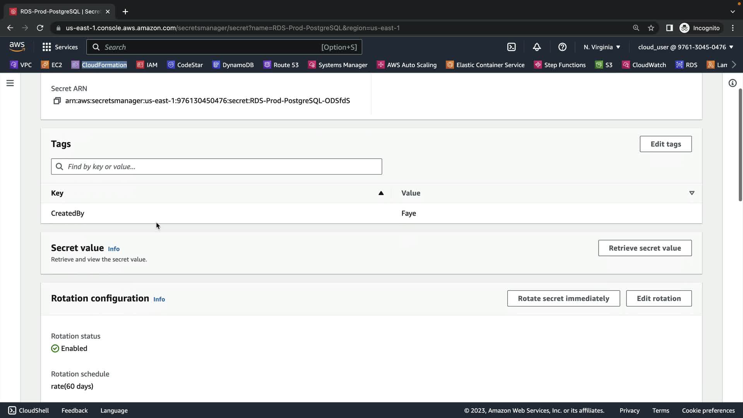Click Retrieve secret value button
The height and width of the screenshot is (418, 743).
(x=645, y=248)
